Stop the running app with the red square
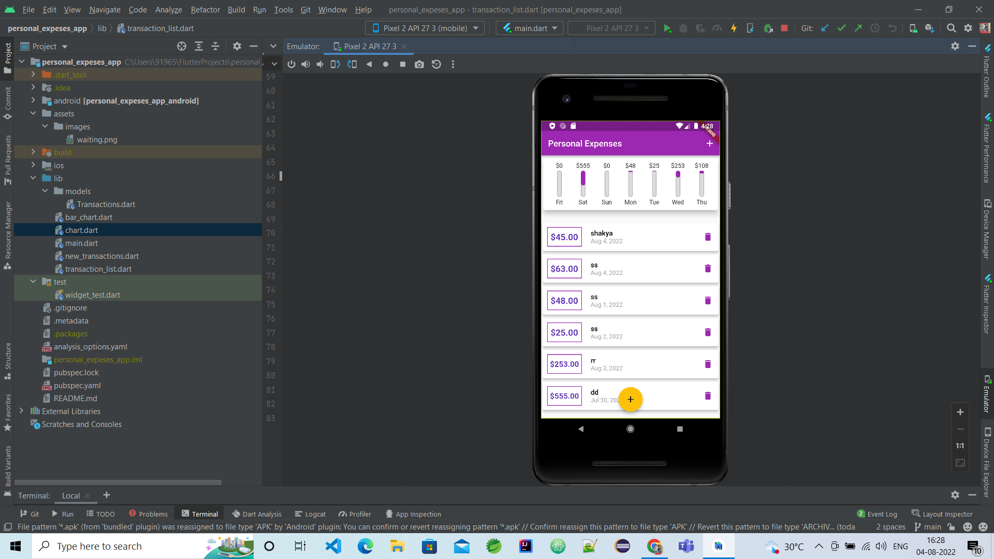This screenshot has height=559, width=994. (x=784, y=28)
